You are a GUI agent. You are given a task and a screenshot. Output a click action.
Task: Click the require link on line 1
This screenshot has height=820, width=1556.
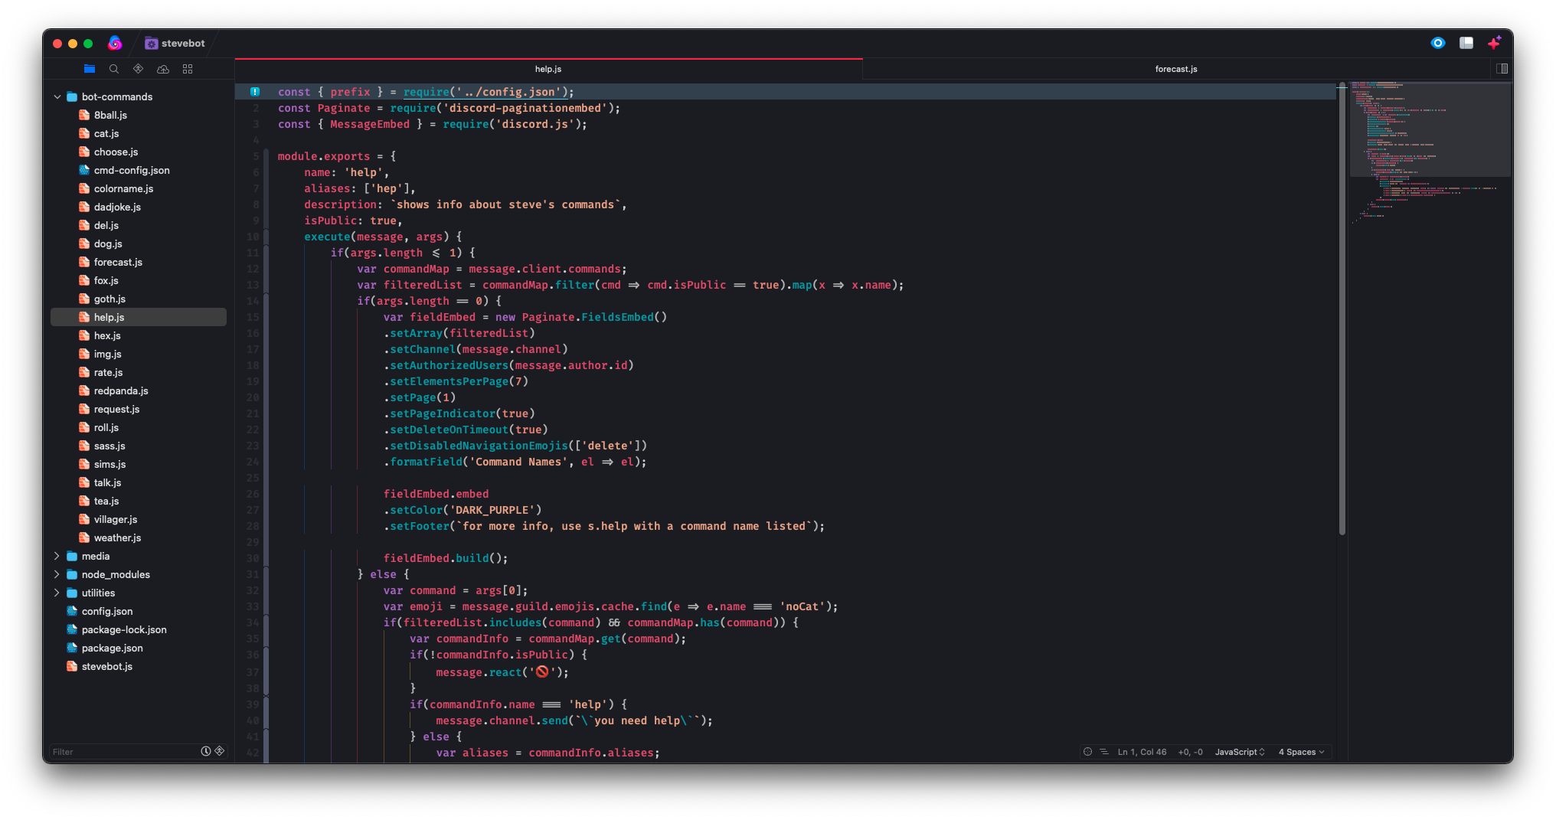pyautogui.click(x=427, y=92)
